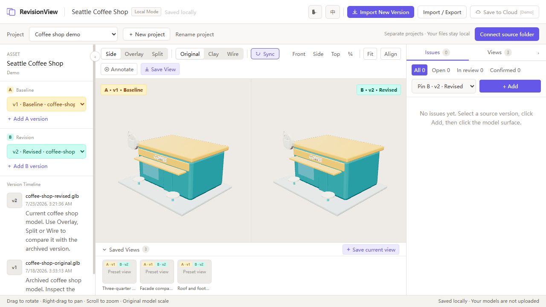Click the Annotate button
Screen dimensions: 546x307
point(119,69)
